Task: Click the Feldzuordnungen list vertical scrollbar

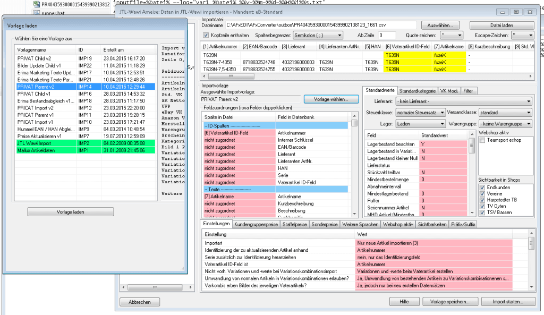Action: [354, 170]
